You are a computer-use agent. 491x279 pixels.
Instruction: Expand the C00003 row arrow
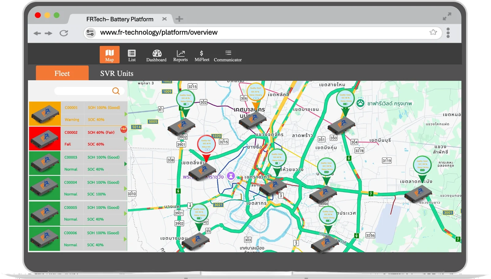point(126,164)
